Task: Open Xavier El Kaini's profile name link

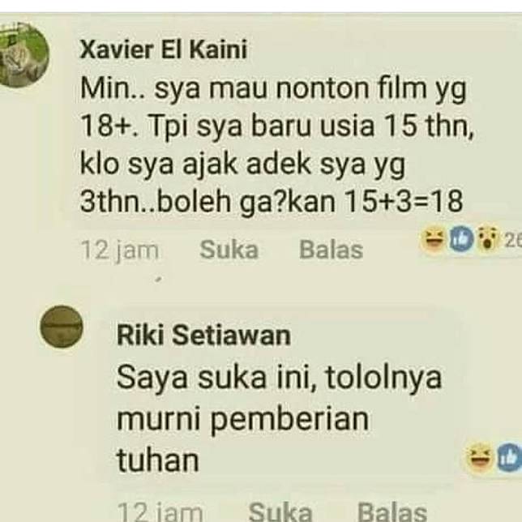Action: (x=164, y=50)
